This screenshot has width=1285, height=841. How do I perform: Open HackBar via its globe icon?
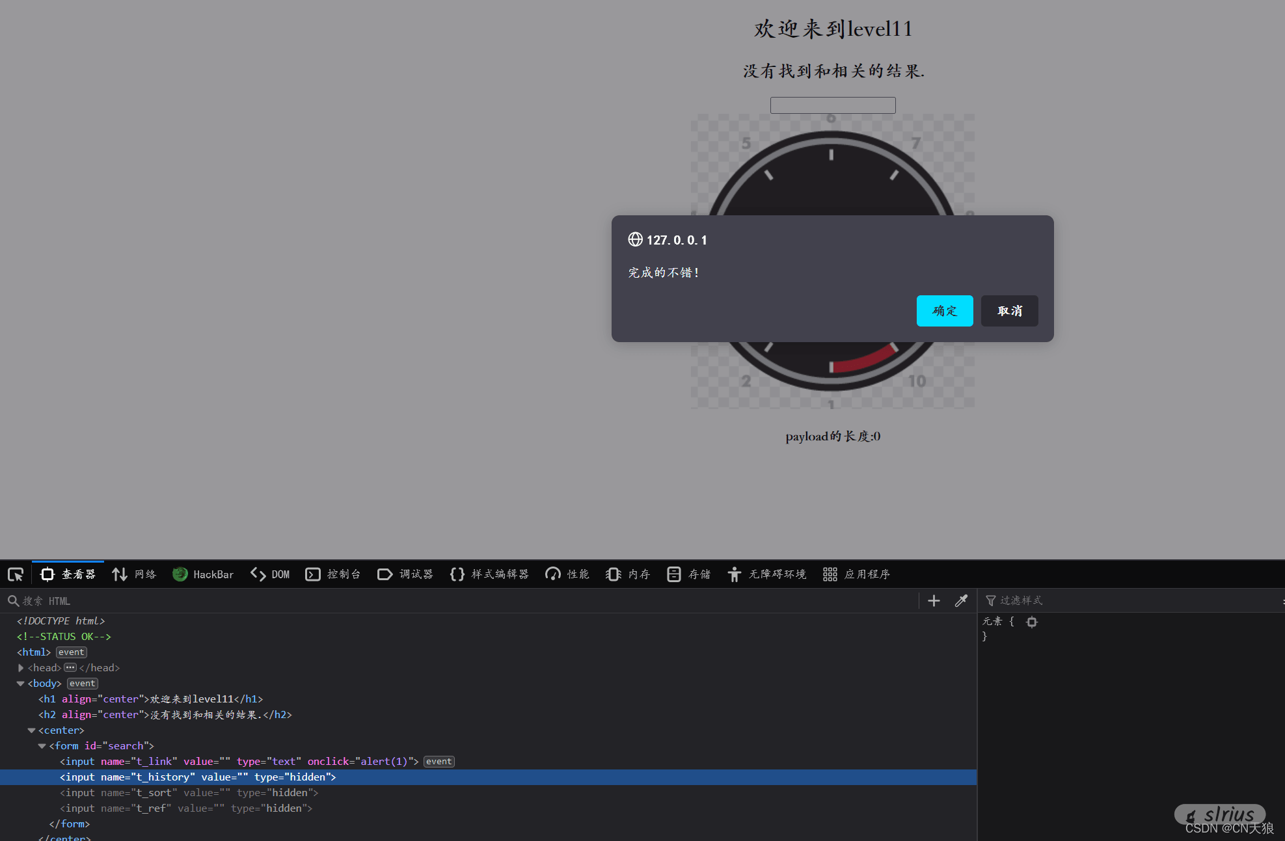coord(180,574)
